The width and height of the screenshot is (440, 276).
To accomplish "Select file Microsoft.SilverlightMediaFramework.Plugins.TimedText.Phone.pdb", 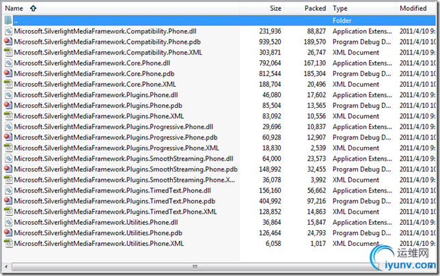I will (x=115, y=201).
